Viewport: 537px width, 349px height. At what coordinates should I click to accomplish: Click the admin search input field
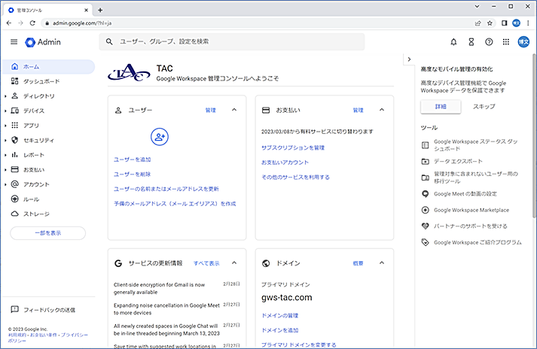click(x=232, y=41)
